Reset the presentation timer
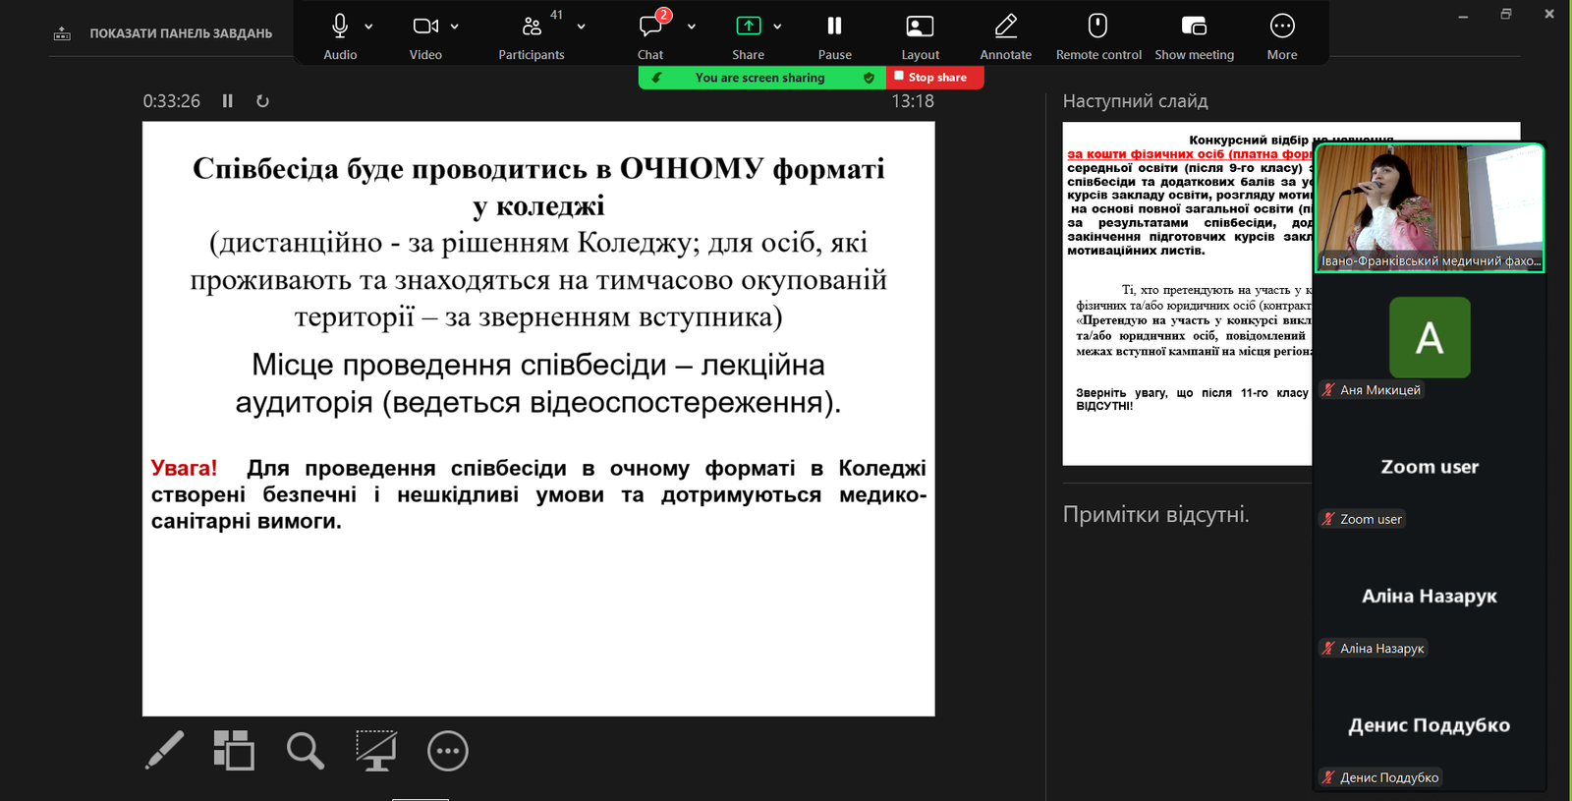Screen dimensions: 1572x801 tap(262, 101)
